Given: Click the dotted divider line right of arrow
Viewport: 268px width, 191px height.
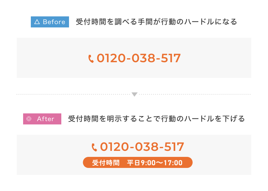Looking at the screenshot, I should (x=195, y=94).
